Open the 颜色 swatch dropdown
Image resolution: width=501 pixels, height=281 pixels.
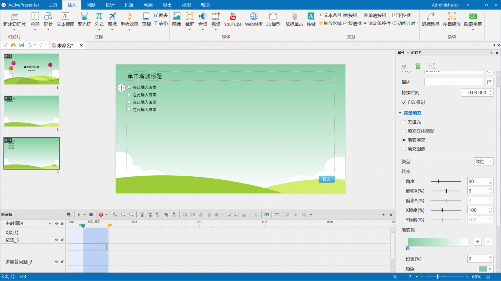coord(486,269)
